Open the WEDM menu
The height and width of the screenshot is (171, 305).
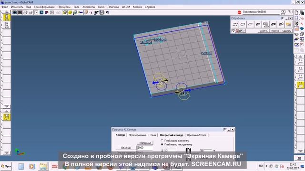click(x=126, y=7)
